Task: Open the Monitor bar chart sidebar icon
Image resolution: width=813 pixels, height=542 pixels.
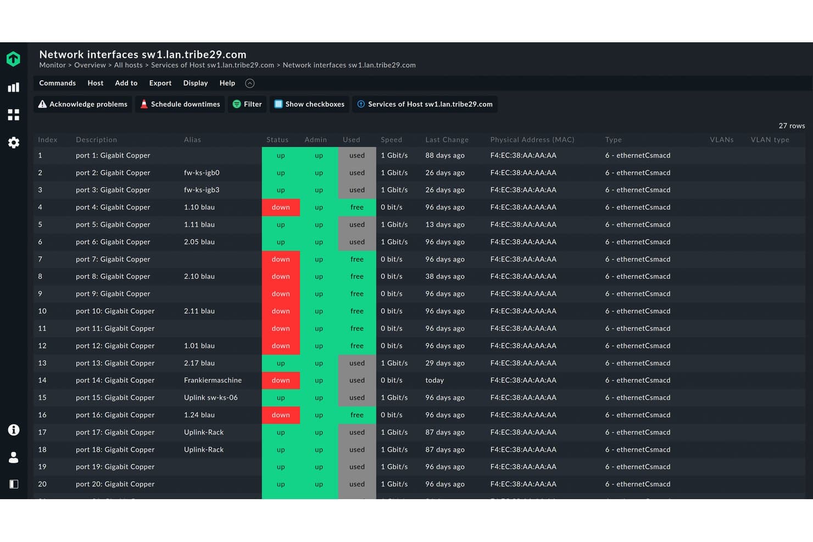Action: pyautogui.click(x=13, y=87)
